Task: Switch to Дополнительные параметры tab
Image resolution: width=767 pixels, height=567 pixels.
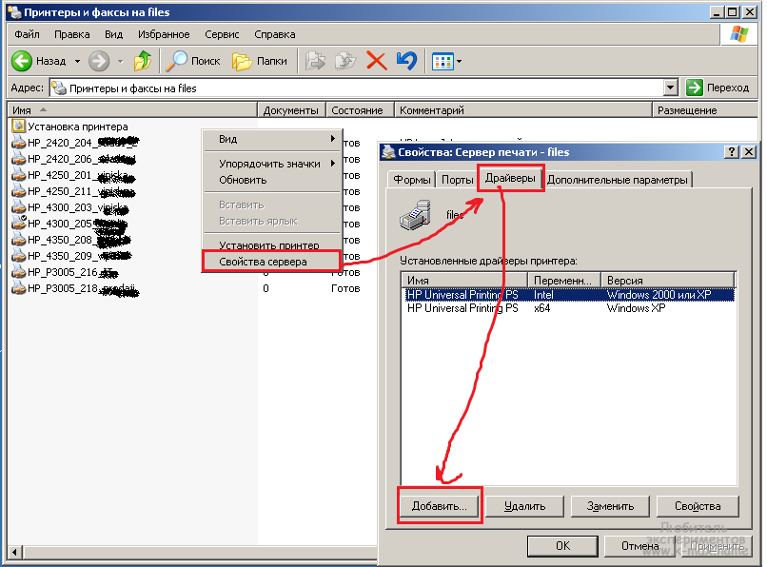Action: (618, 180)
